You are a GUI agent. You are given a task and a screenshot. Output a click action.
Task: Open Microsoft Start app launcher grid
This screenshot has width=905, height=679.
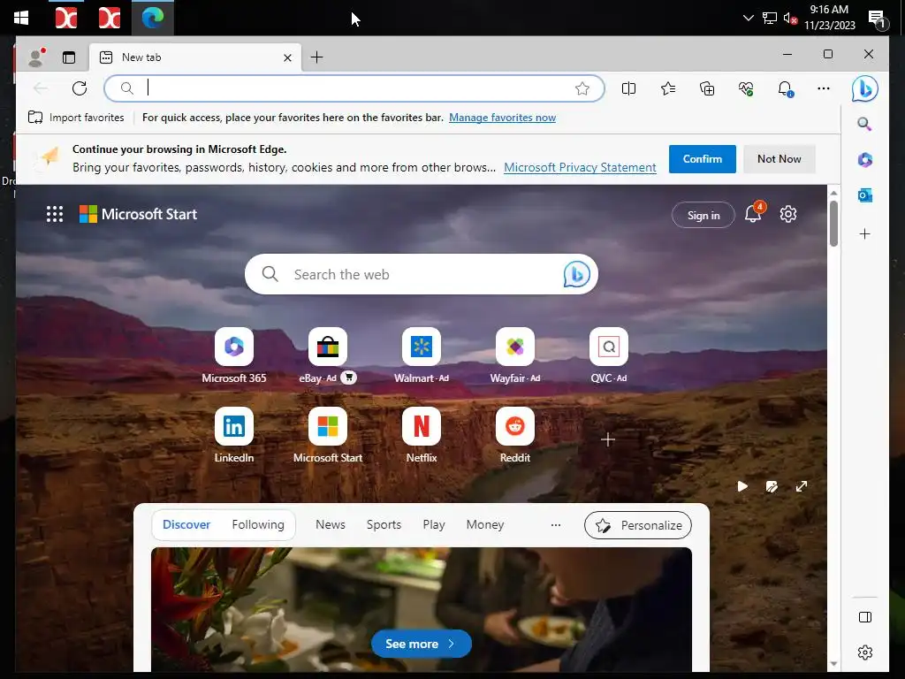tap(55, 214)
